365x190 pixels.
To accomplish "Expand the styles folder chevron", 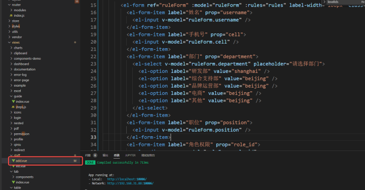I will (x=9, y=26).
